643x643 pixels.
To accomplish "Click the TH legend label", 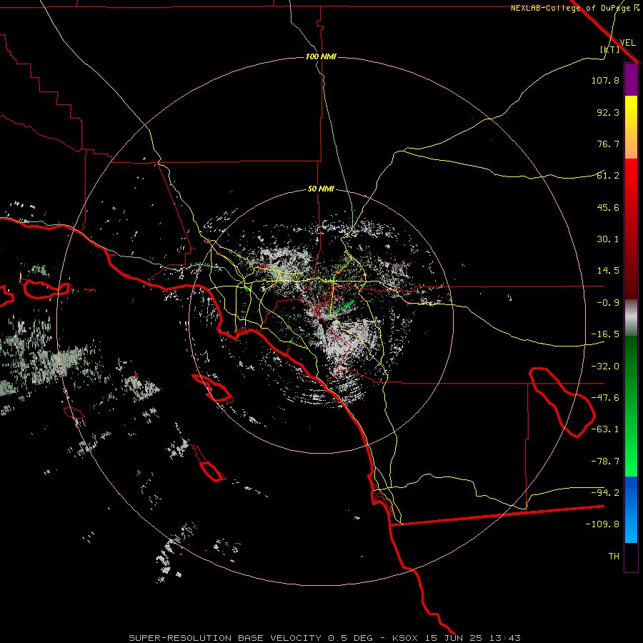I will click(614, 557).
